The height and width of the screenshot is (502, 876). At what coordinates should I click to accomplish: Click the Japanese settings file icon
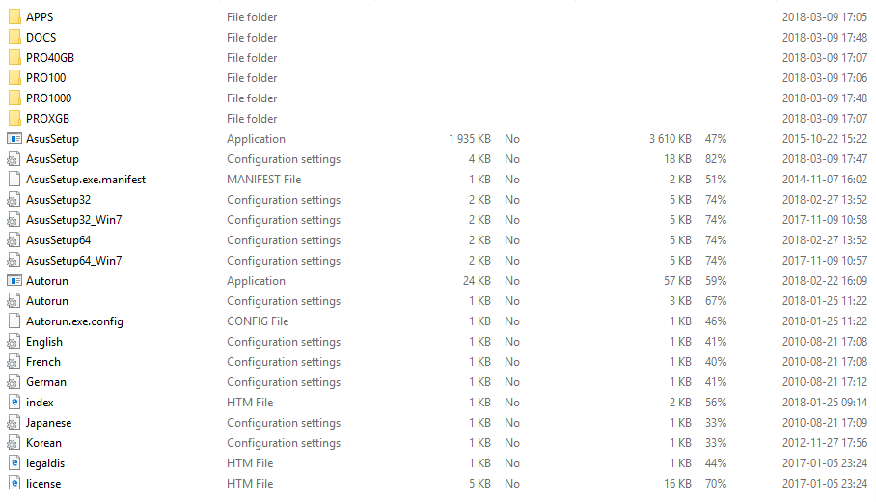coord(14,423)
